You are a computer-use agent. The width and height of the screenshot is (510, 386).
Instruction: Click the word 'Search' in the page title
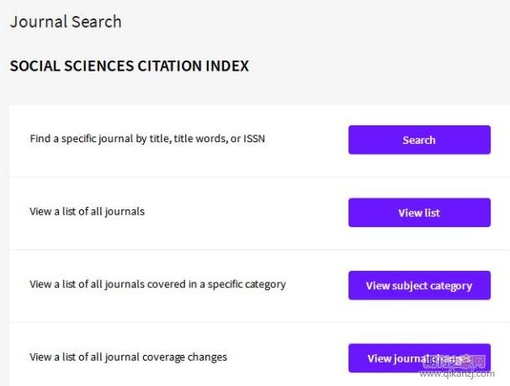(96, 22)
